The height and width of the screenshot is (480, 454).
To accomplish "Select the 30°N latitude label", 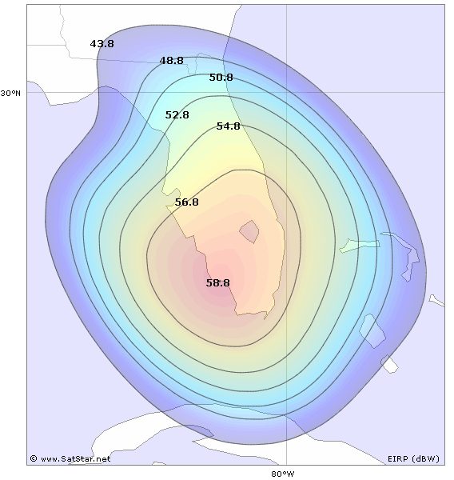I will click(x=10, y=94).
